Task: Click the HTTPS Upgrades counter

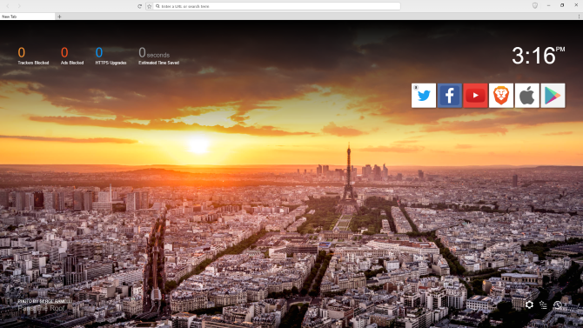Action: [111, 56]
